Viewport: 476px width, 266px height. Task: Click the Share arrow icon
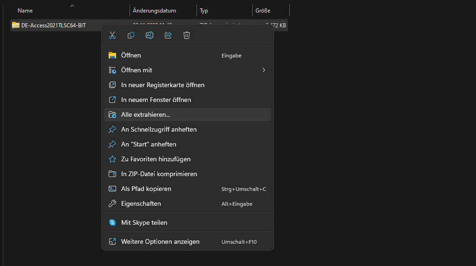point(168,35)
